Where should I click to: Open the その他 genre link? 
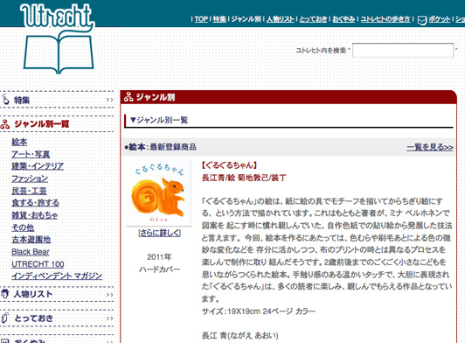click(x=23, y=227)
